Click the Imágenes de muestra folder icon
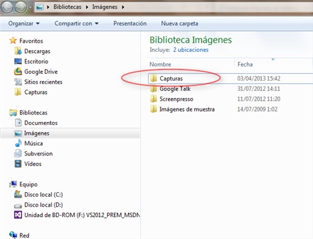 coord(153,109)
